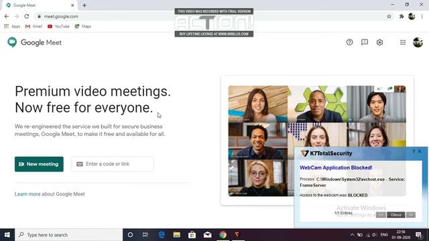Viewport: 429px width, 241px height.
Task: Click next entry button in K7 alert
Action: [411, 215]
